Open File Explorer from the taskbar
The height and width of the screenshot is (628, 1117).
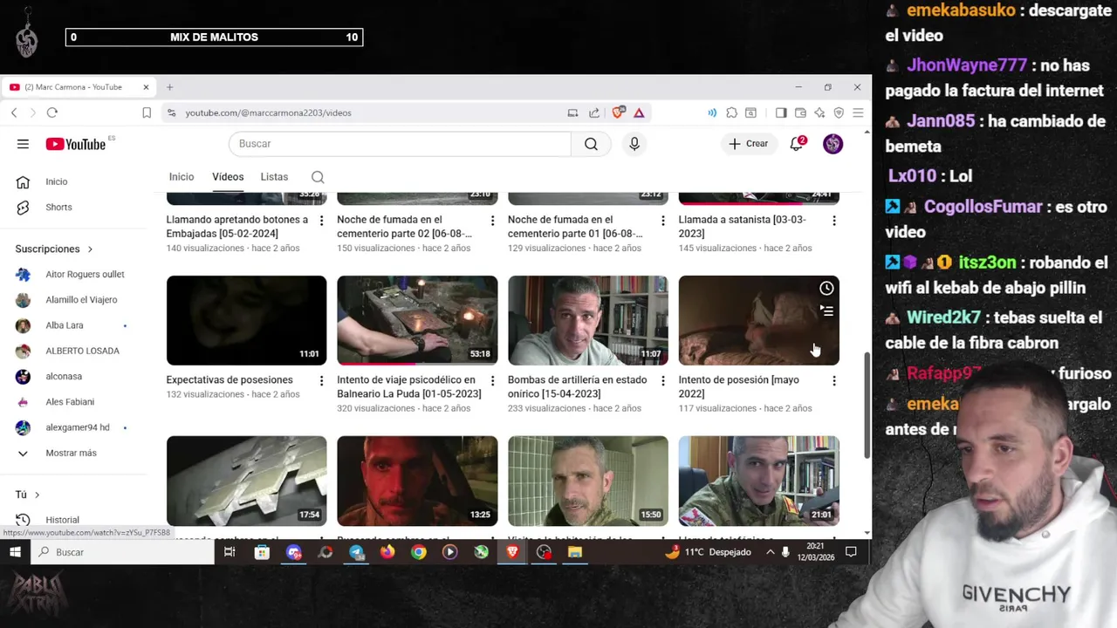click(x=574, y=552)
